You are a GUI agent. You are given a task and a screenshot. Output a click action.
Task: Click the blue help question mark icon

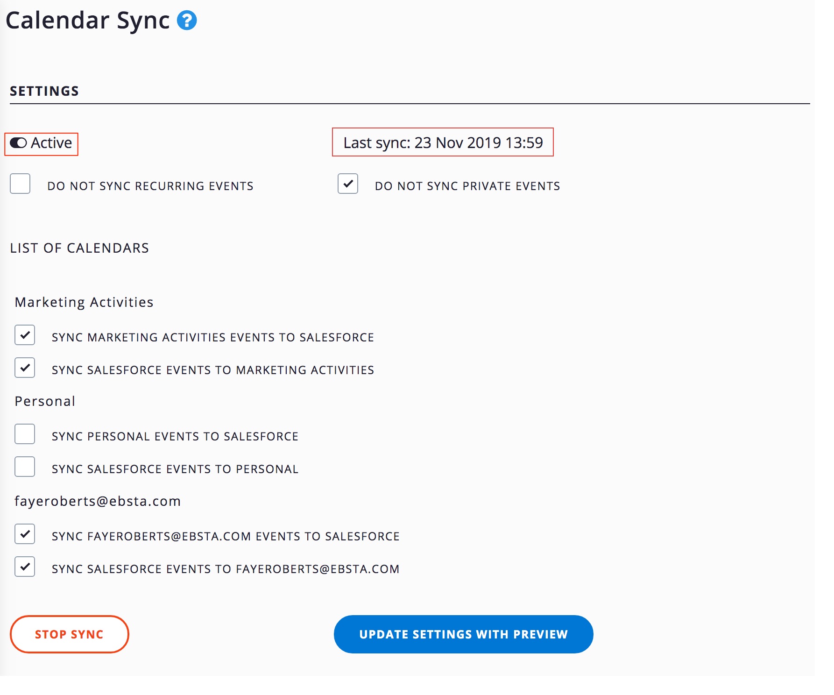[x=187, y=21]
